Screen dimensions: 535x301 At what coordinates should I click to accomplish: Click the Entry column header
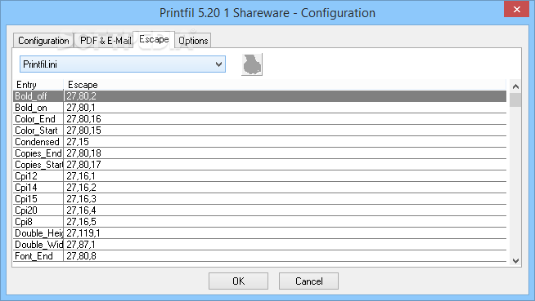(x=38, y=85)
